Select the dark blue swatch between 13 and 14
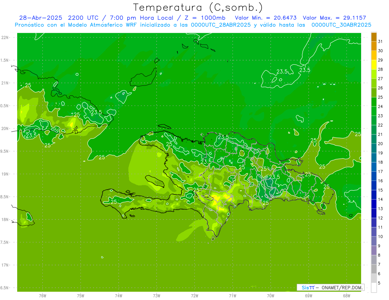 click(374, 204)
